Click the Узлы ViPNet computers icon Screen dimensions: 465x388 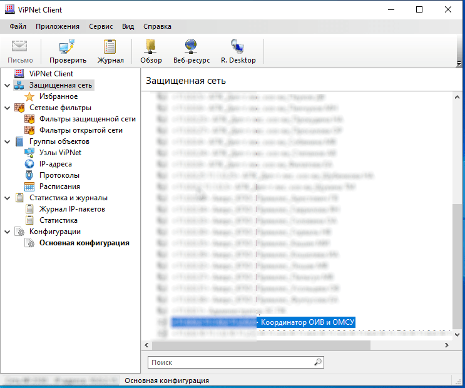click(29, 153)
